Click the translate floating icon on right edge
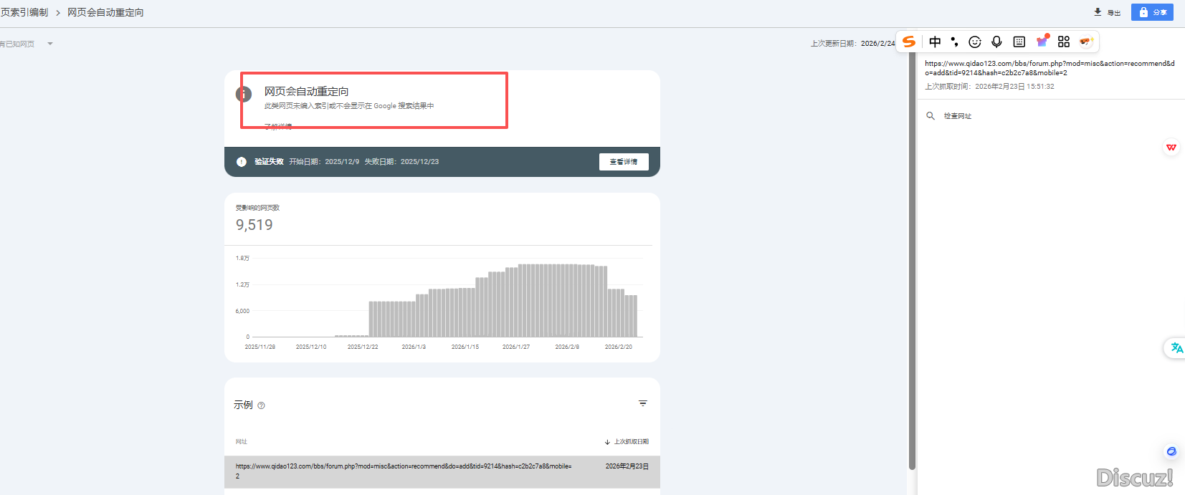Screen dimensions: 1185x495 coord(1176,348)
